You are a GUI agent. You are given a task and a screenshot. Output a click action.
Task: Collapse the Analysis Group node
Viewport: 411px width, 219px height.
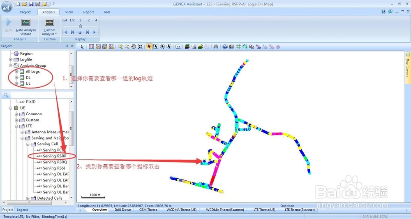11,65
